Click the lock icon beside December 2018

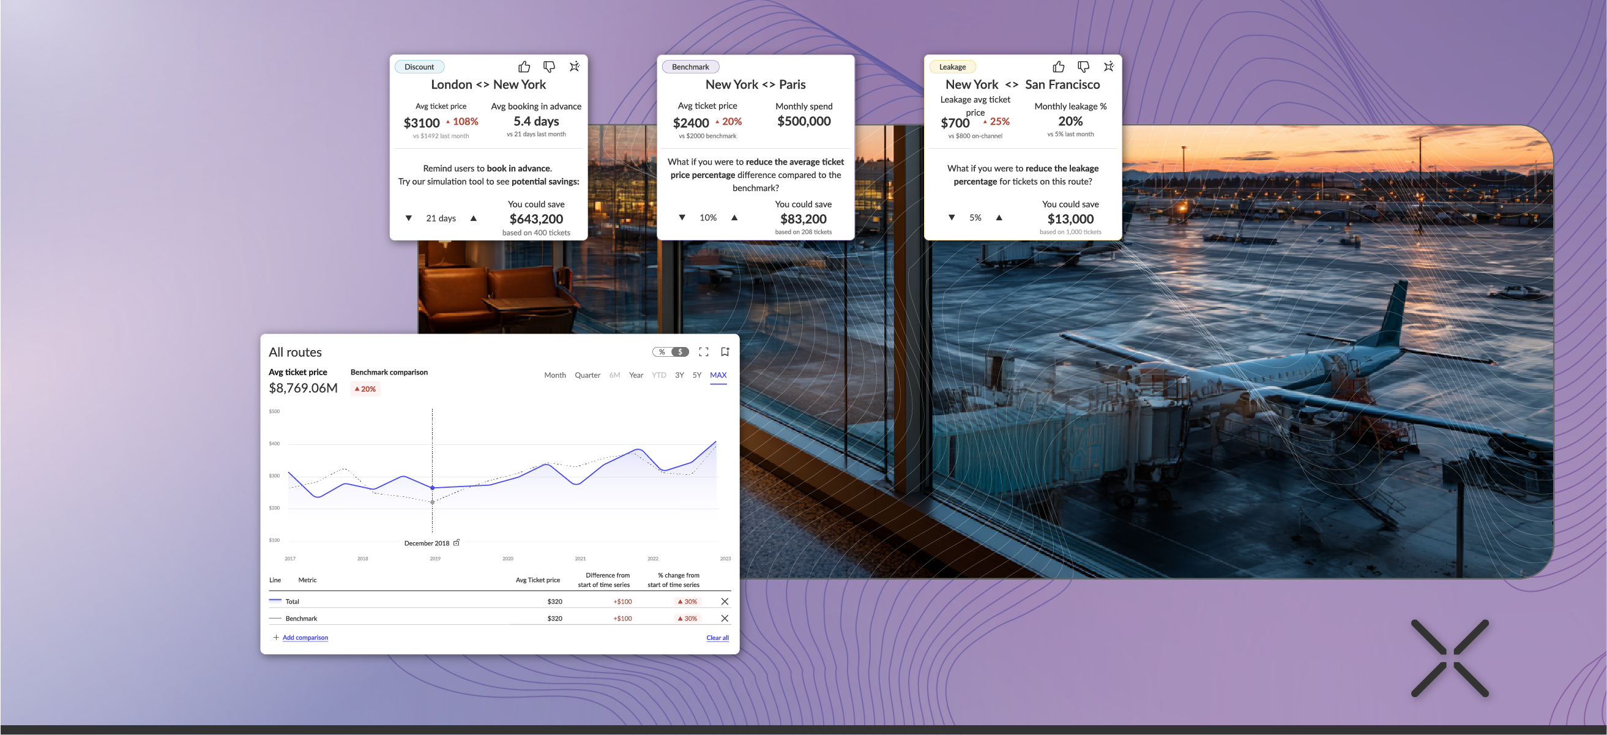457,543
